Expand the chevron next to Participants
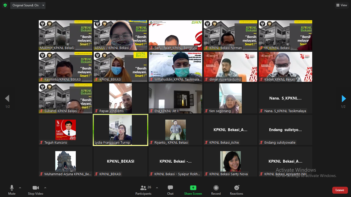The image size is (351, 197). pos(157,188)
